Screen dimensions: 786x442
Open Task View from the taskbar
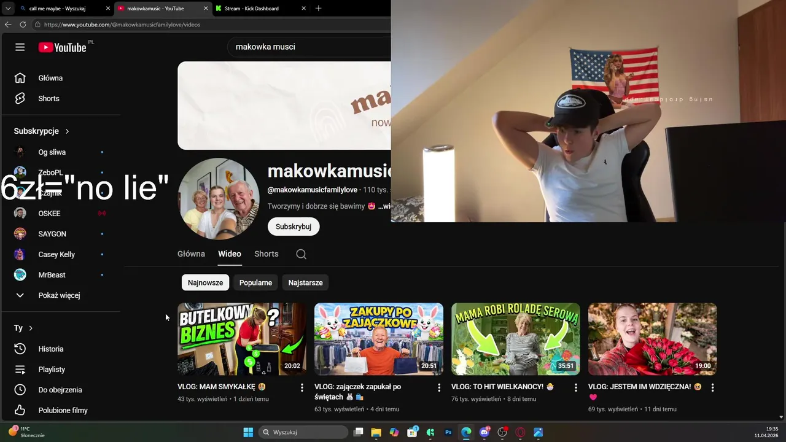pyautogui.click(x=359, y=432)
